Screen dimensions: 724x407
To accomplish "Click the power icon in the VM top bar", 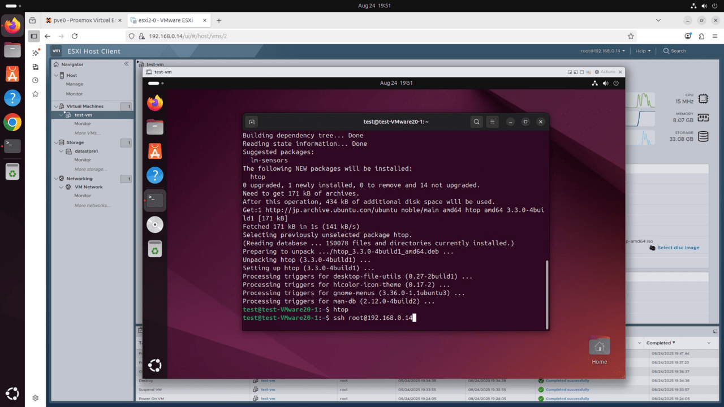I will pos(617,83).
